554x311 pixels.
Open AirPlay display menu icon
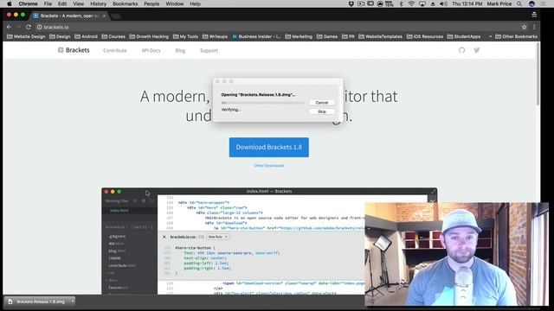tap(422, 3)
